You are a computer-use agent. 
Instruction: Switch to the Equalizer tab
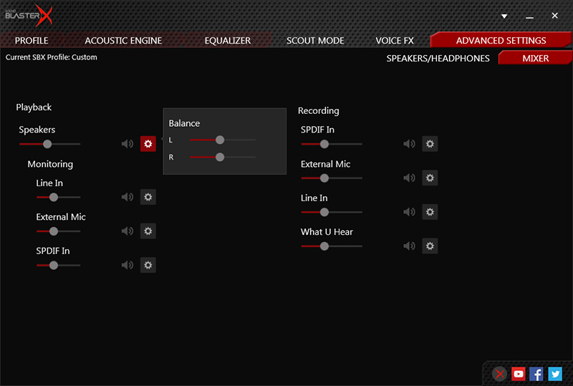[x=227, y=41]
